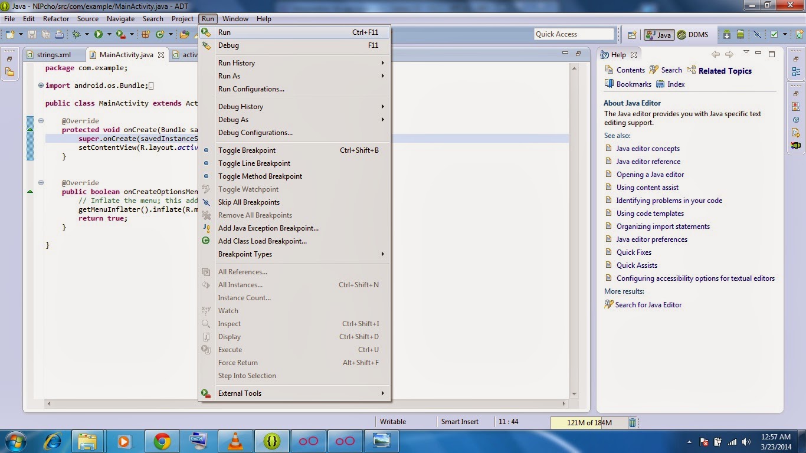Expand the folded import statements

pos(41,86)
